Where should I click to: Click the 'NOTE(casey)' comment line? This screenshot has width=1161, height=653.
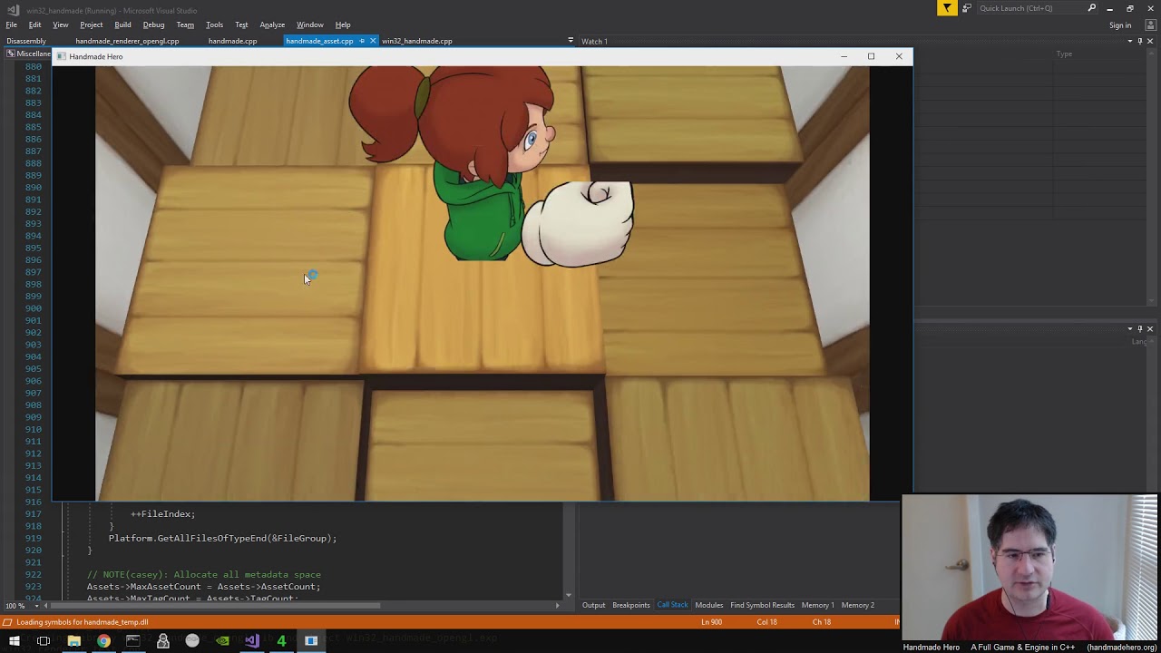(204, 575)
